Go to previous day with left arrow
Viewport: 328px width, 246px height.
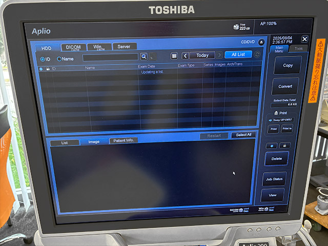(185, 56)
